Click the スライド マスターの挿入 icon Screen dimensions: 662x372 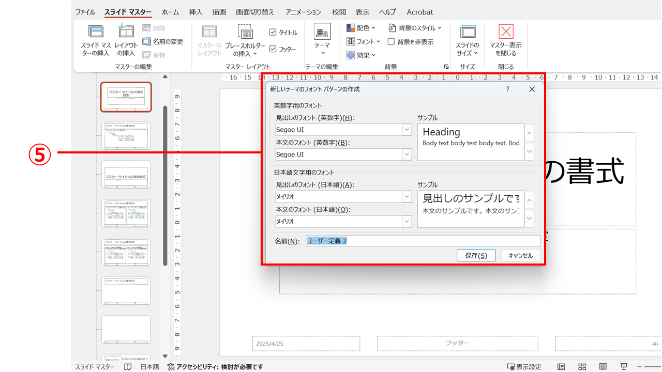(x=96, y=33)
